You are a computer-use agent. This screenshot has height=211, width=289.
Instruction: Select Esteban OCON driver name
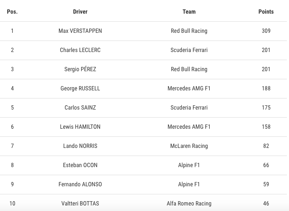tap(80, 165)
